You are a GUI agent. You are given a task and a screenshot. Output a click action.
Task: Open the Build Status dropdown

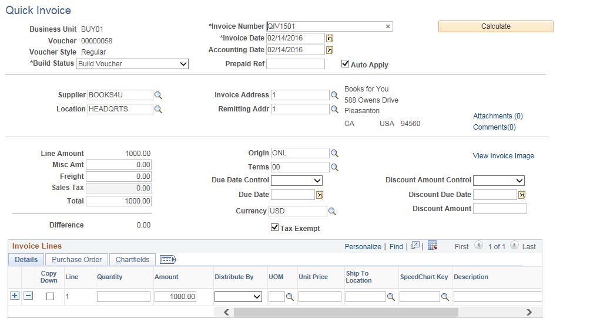[x=132, y=64]
